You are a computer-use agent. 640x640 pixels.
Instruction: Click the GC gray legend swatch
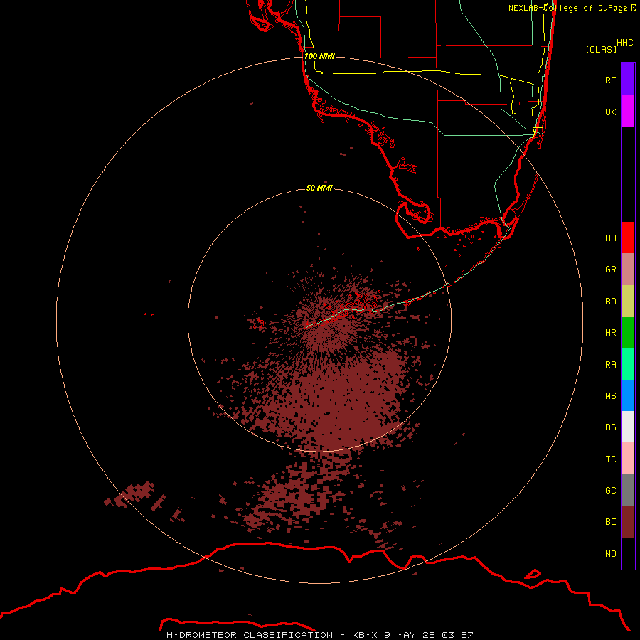pyautogui.click(x=628, y=490)
